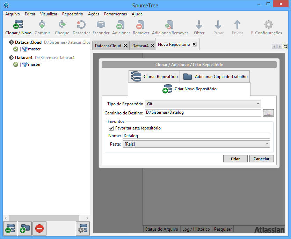Open the Editar menu
This screenshot has width=291, height=239.
(x=30, y=14)
